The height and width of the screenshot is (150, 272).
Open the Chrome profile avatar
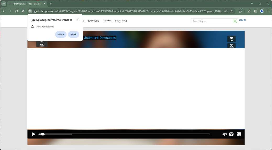tap(262, 11)
